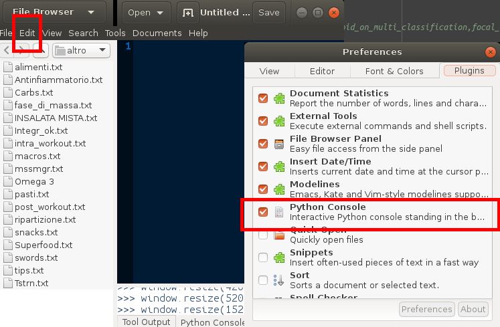Open the File menu
500x327 pixels.
(6, 33)
